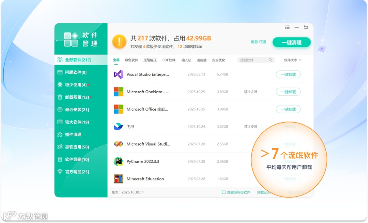Open the 软件大小 sort dropdown
This screenshot has height=223, width=368.
point(292,60)
